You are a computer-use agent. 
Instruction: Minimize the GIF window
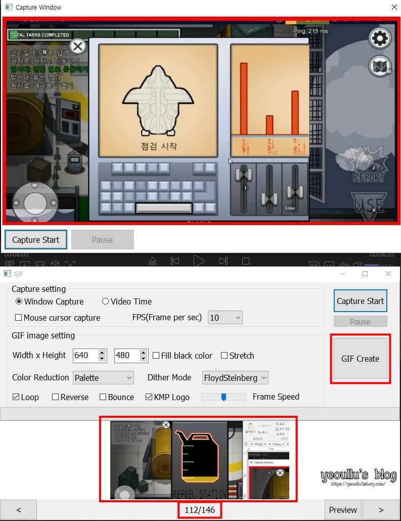coord(342,274)
